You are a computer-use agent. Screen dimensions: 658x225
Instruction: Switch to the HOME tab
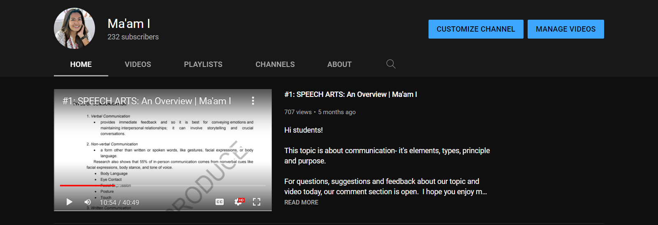point(81,64)
